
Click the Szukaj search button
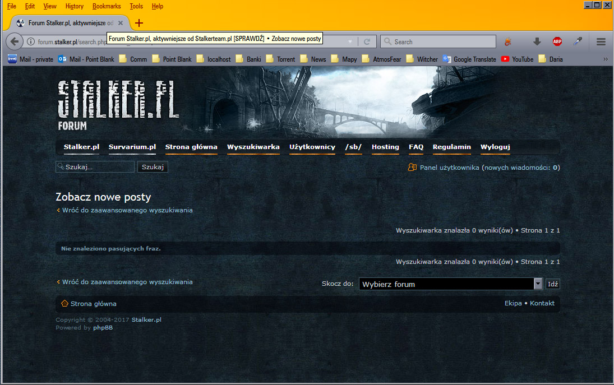click(153, 167)
